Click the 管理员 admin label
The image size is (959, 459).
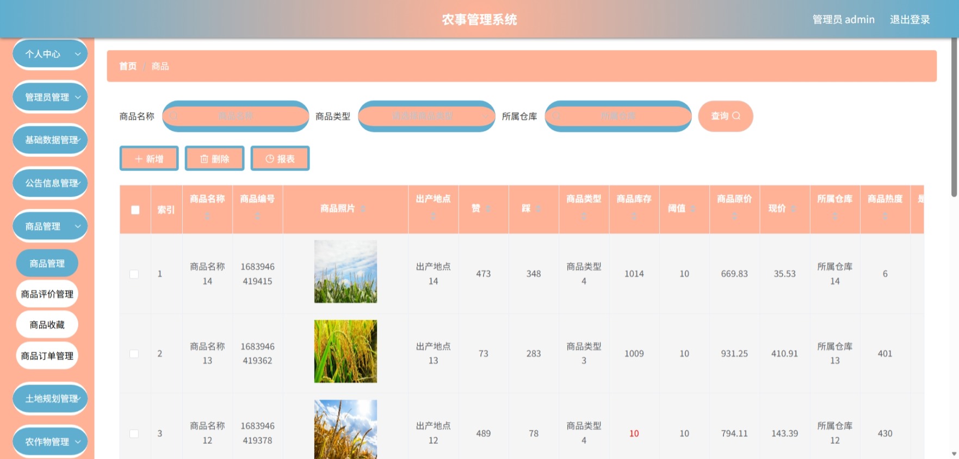pos(843,20)
